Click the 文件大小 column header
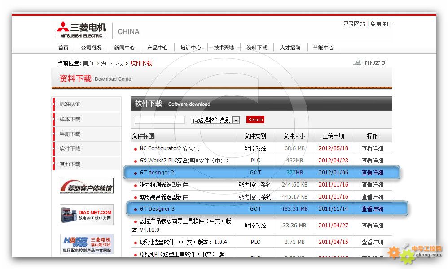The height and width of the screenshot is (269, 448). [x=294, y=136]
